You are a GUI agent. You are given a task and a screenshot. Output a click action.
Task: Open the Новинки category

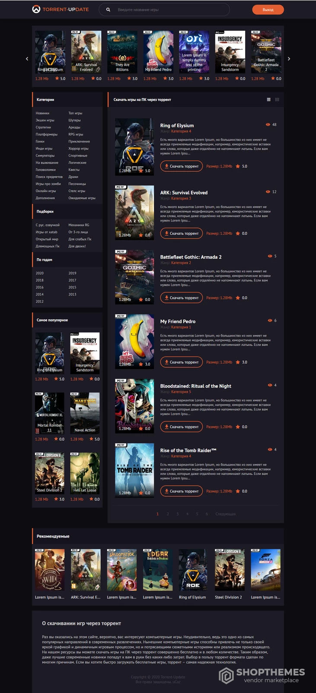(42, 113)
